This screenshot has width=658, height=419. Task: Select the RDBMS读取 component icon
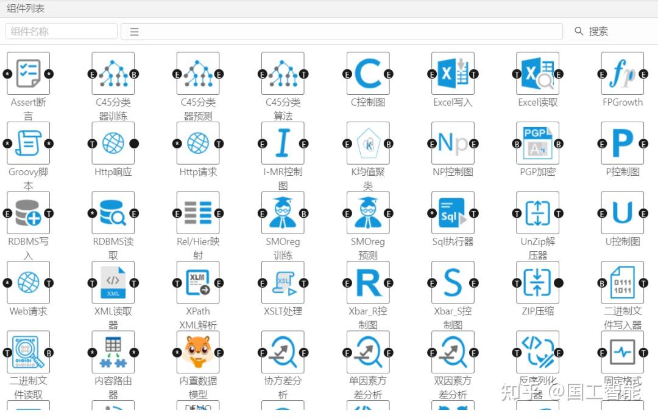tap(113, 213)
